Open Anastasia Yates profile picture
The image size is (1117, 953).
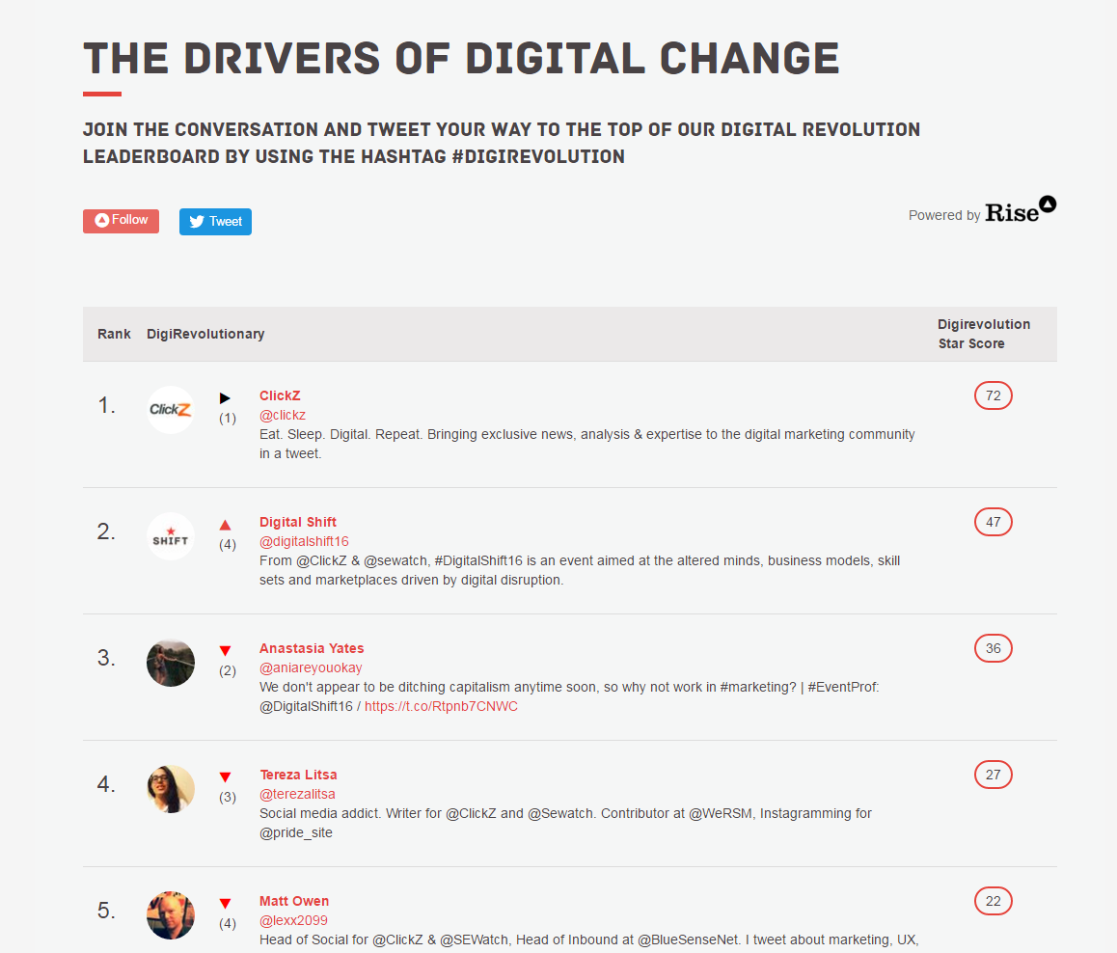pyautogui.click(x=171, y=663)
